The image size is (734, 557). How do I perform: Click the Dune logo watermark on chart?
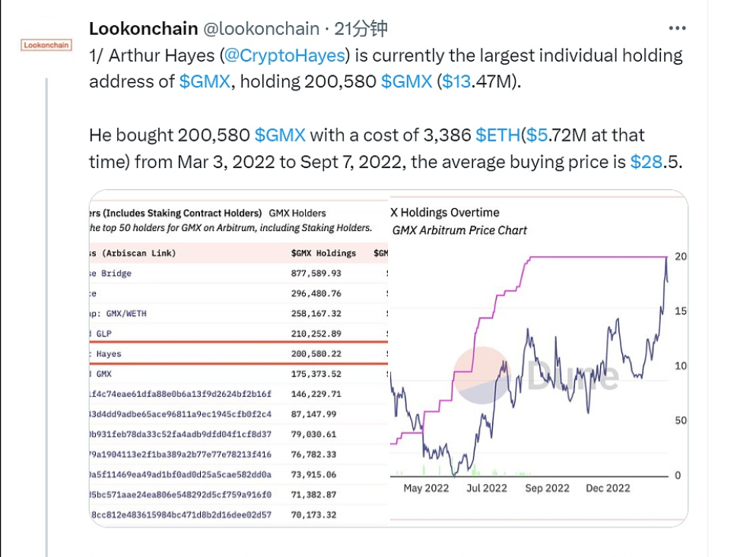tap(536, 375)
